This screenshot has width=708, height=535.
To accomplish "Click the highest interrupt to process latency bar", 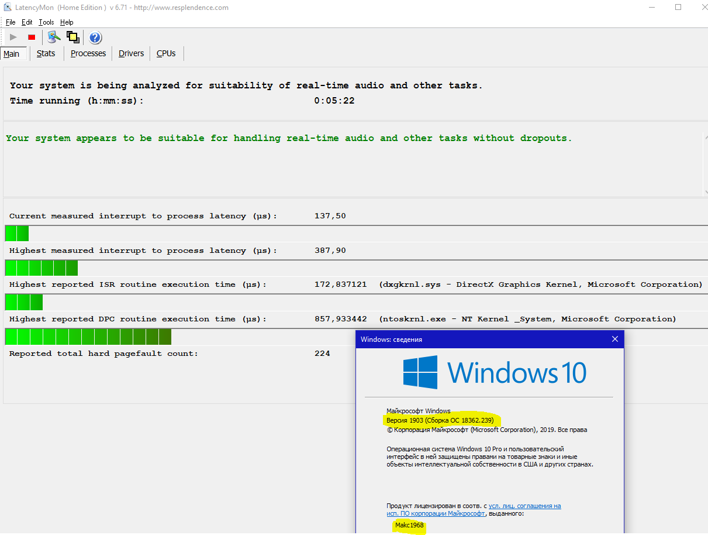I will pyautogui.click(x=42, y=268).
